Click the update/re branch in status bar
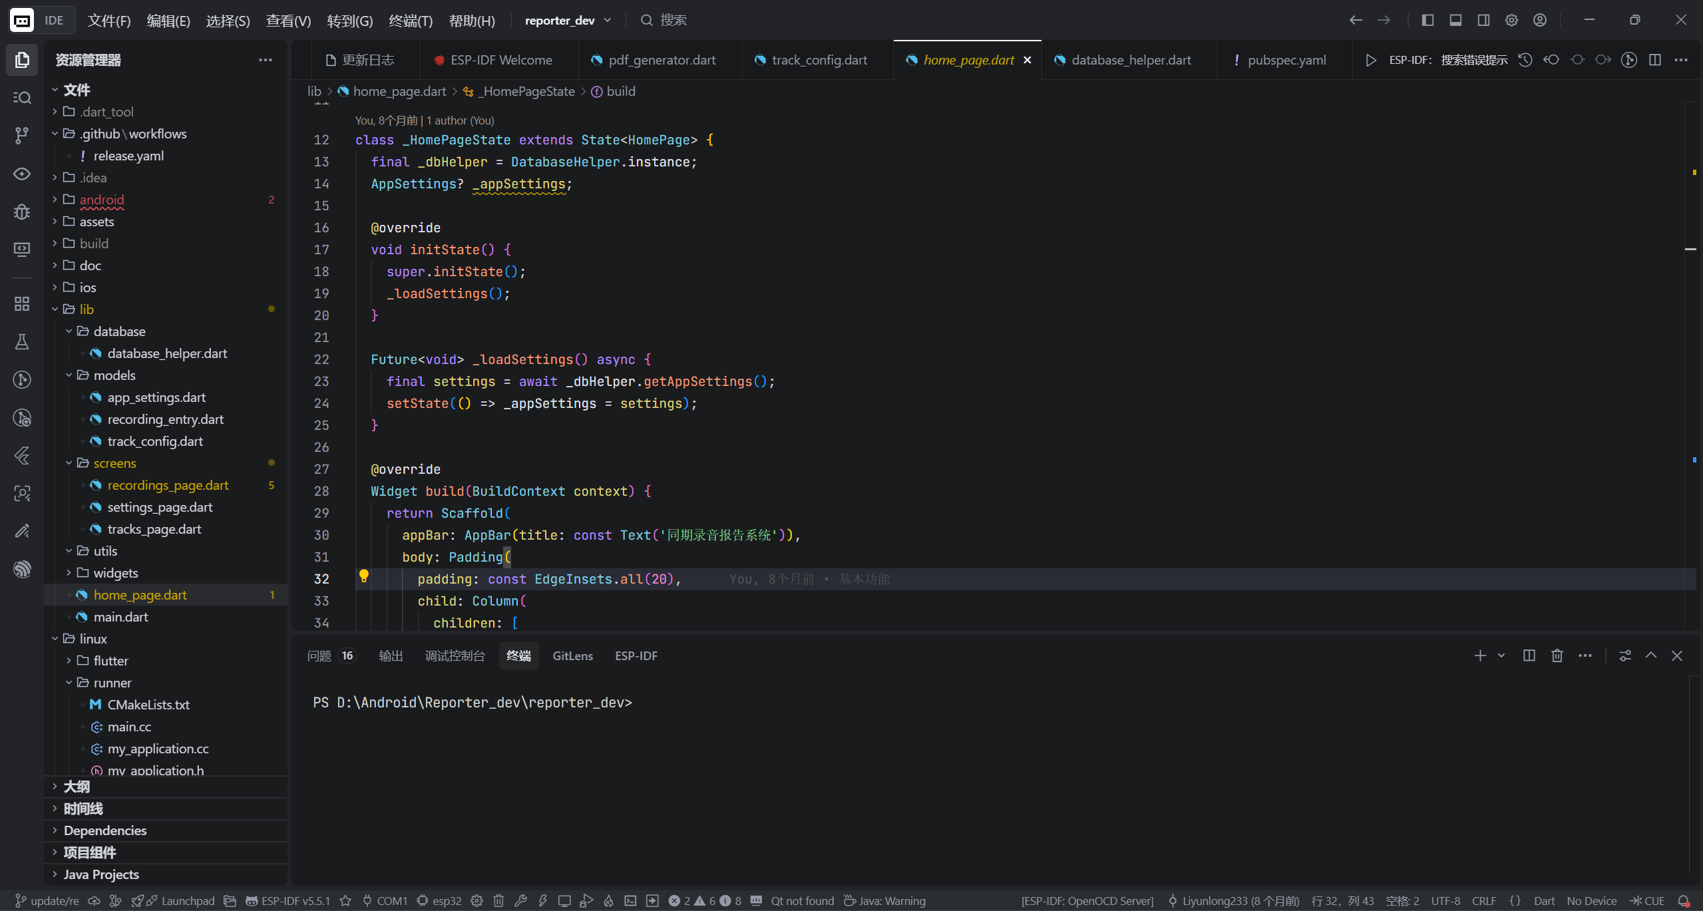This screenshot has width=1703, height=911. 48,900
